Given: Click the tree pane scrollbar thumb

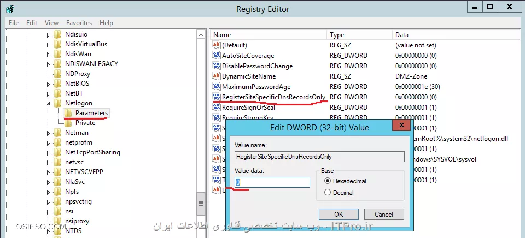Looking at the screenshot, I should (x=201, y=204).
